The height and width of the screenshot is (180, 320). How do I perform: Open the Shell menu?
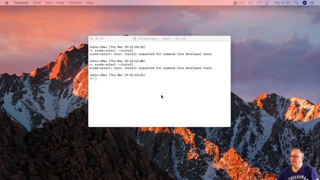pos(37,3)
